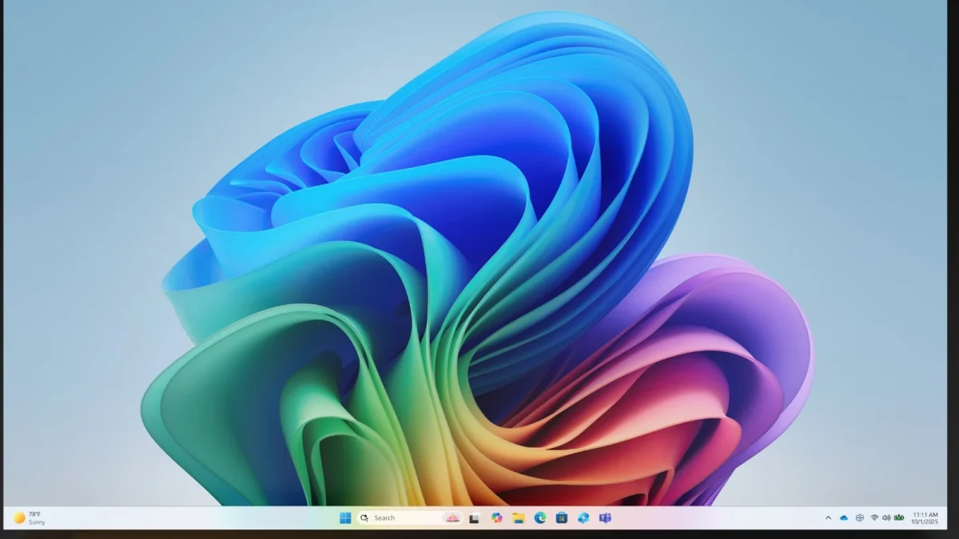The height and width of the screenshot is (539, 959).
Task: Expand the hidden system tray icons
Action: pos(828,517)
